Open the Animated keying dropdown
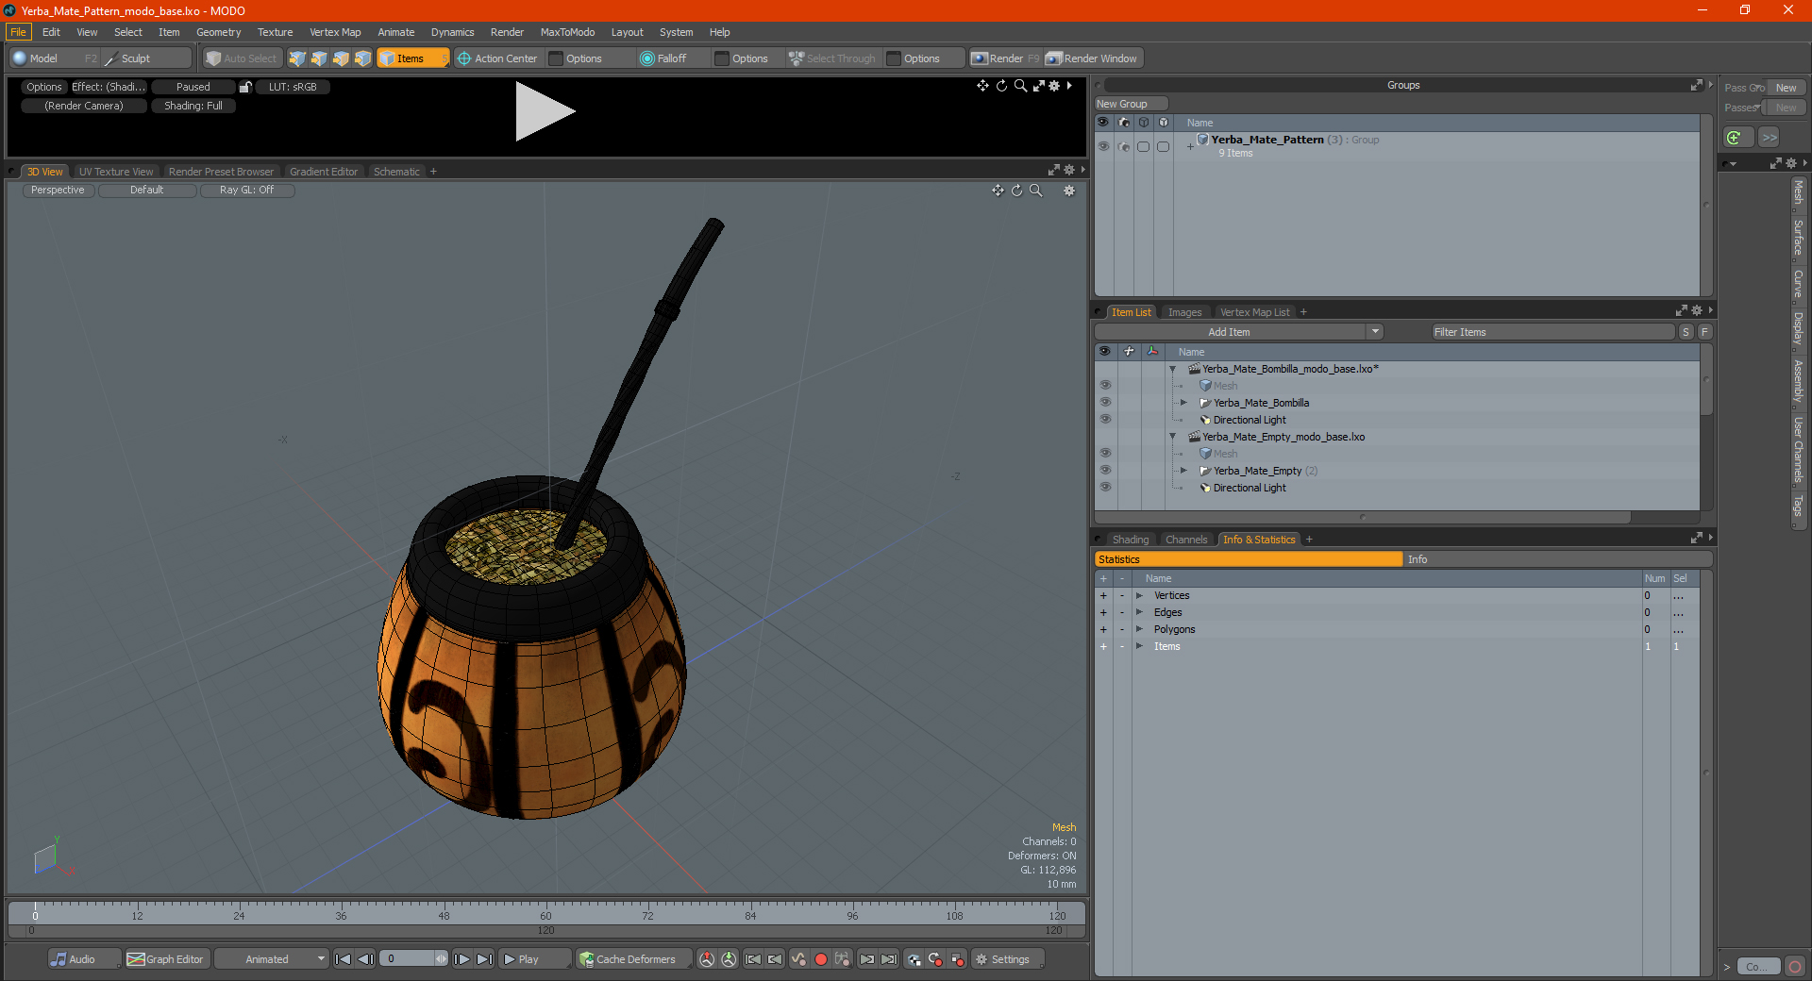Image resolution: width=1812 pixels, height=981 pixels. click(272, 959)
